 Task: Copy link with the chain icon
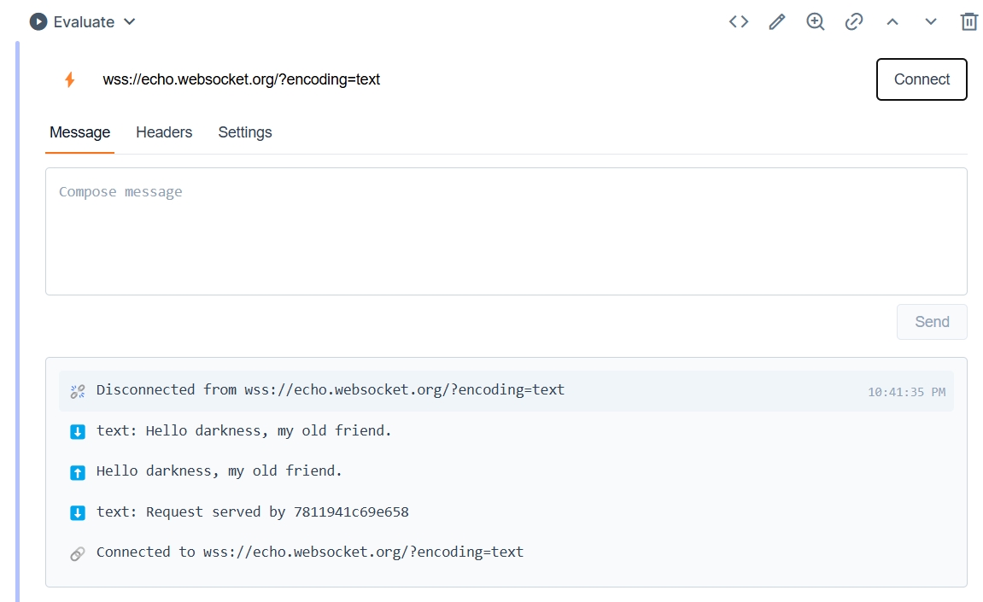[854, 21]
